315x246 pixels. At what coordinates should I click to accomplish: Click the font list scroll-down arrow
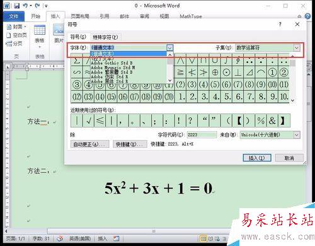pyautogui.click(x=170, y=80)
